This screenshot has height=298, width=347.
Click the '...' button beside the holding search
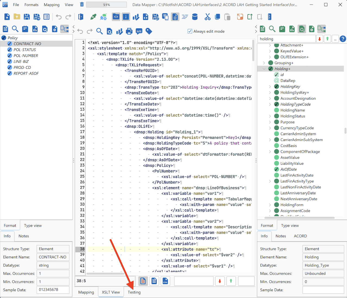pyautogui.click(x=335, y=39)
